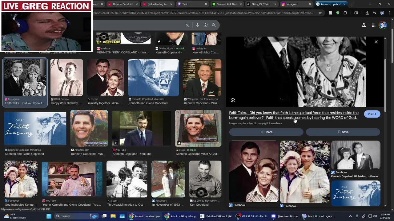Close the image preview panel

[376, 42]
